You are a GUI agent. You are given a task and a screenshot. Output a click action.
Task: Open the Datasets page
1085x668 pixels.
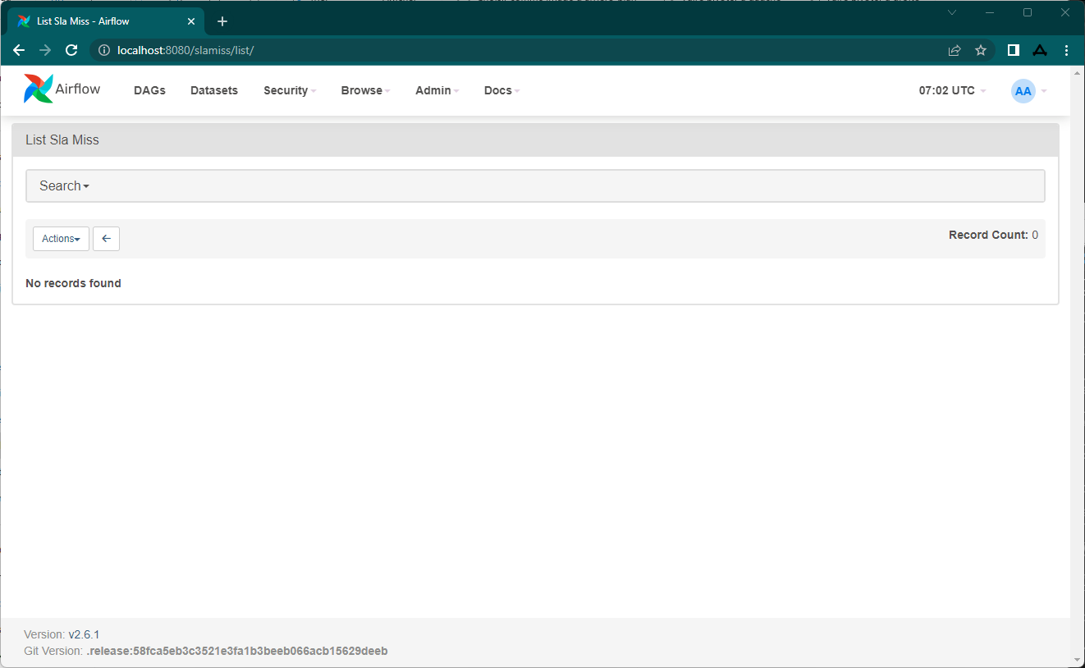point(214,90)
